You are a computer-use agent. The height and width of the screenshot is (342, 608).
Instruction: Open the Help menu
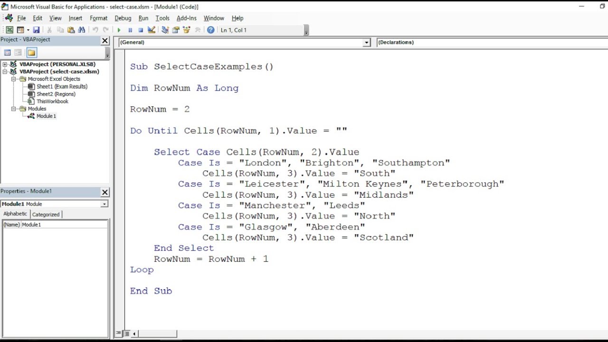coord(237,18)
